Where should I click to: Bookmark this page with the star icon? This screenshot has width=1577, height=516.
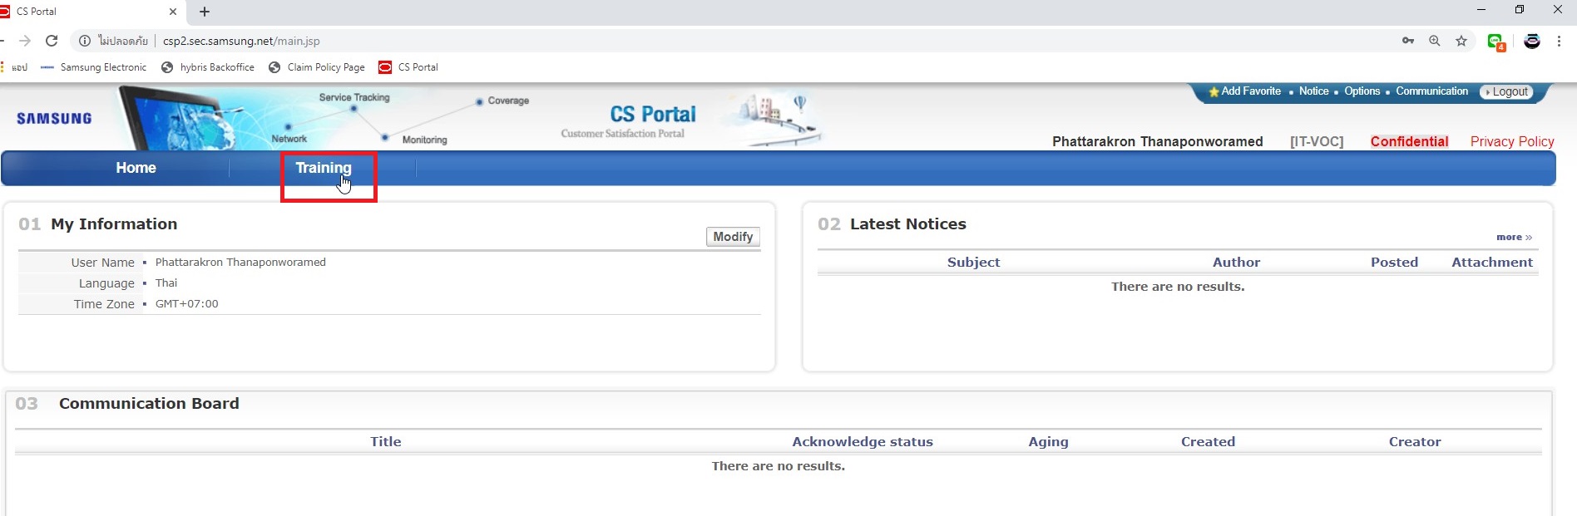coord(1461,41)
